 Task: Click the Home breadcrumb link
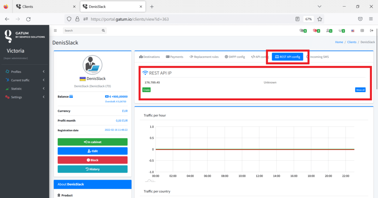339,42
